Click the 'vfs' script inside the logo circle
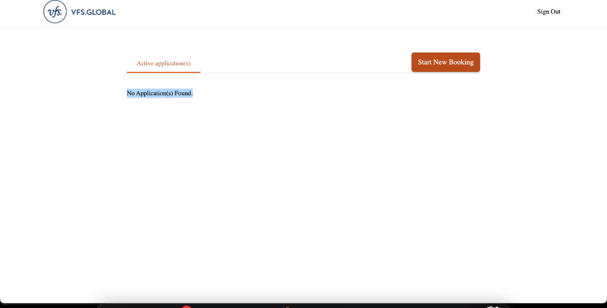Viewport: 607px width, 308px height. click(54, 11)
